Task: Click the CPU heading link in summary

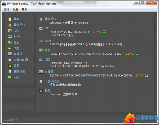Action: pyautogui.click(x=48, y=28)
